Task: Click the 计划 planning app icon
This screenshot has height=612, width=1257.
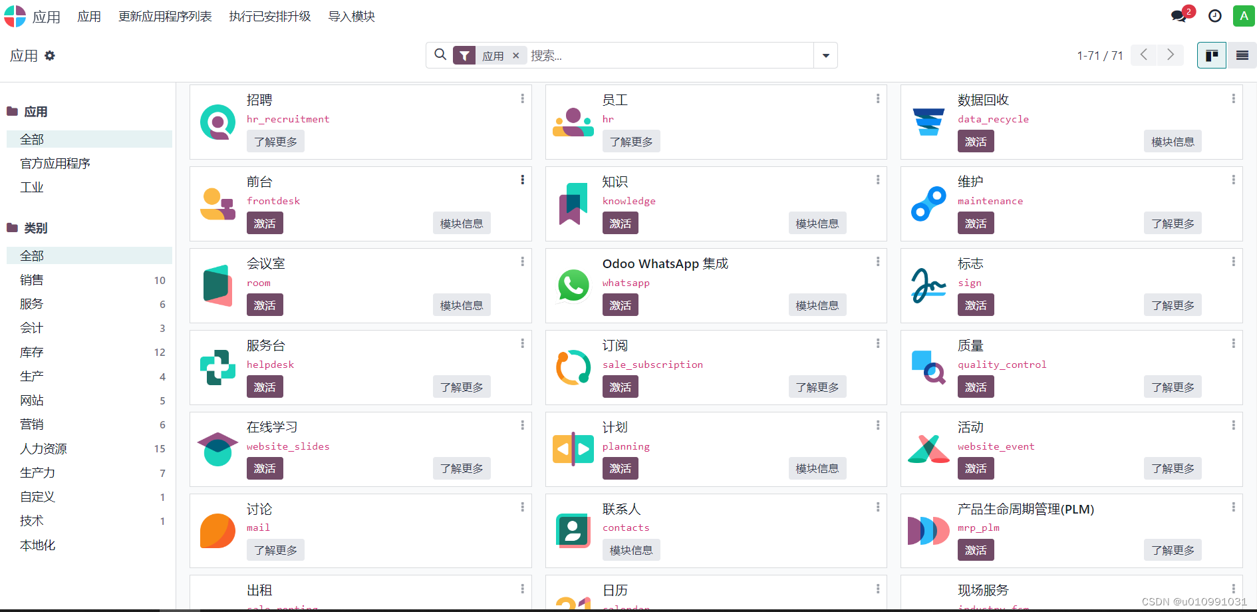Action: coord(573,449)
